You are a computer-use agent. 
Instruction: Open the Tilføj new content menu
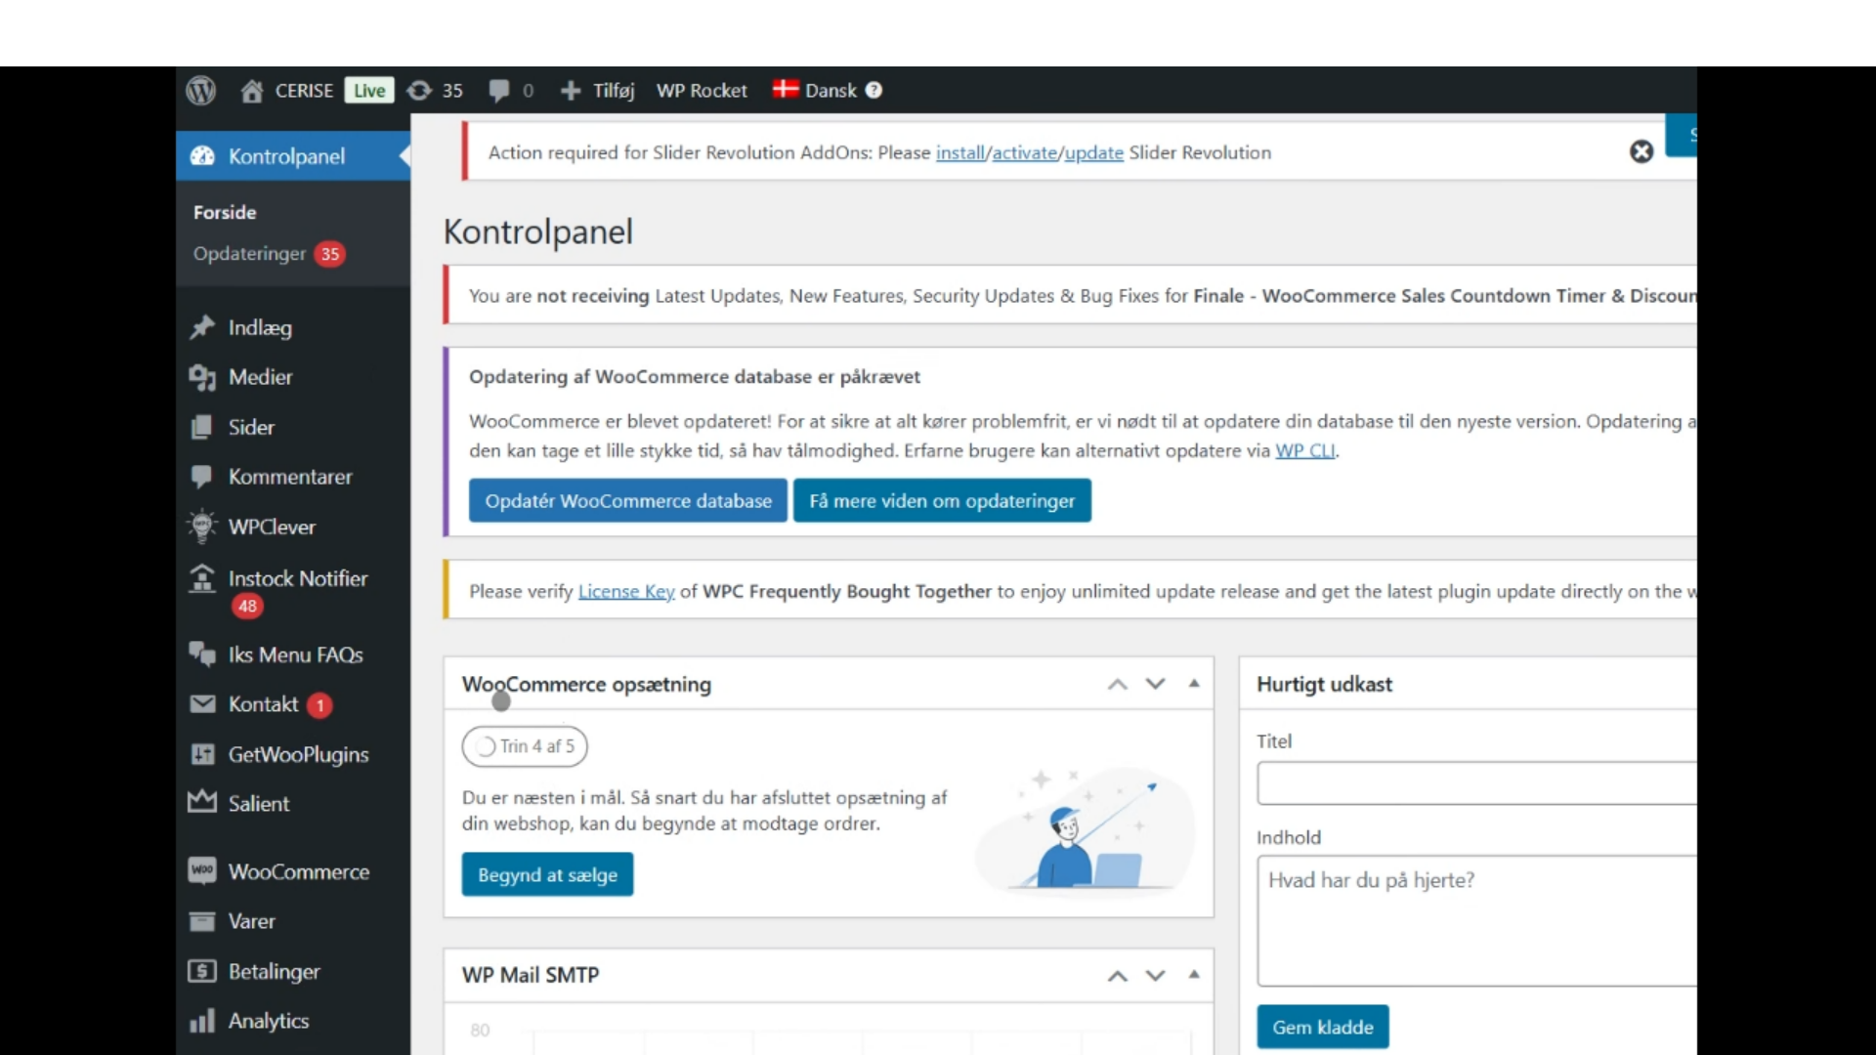[614, 91]
